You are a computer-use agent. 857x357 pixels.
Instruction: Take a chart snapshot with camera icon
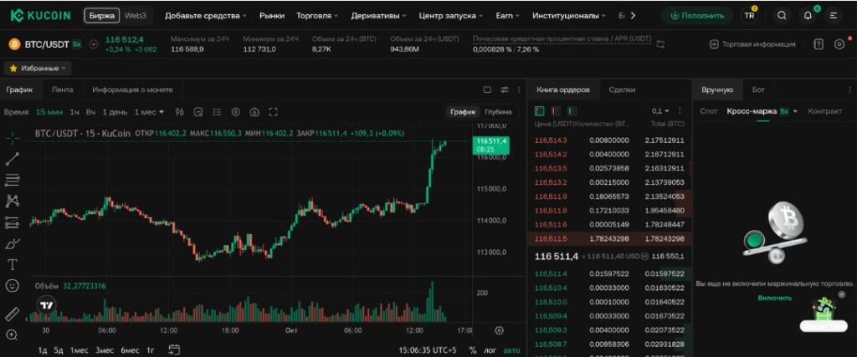254,112
